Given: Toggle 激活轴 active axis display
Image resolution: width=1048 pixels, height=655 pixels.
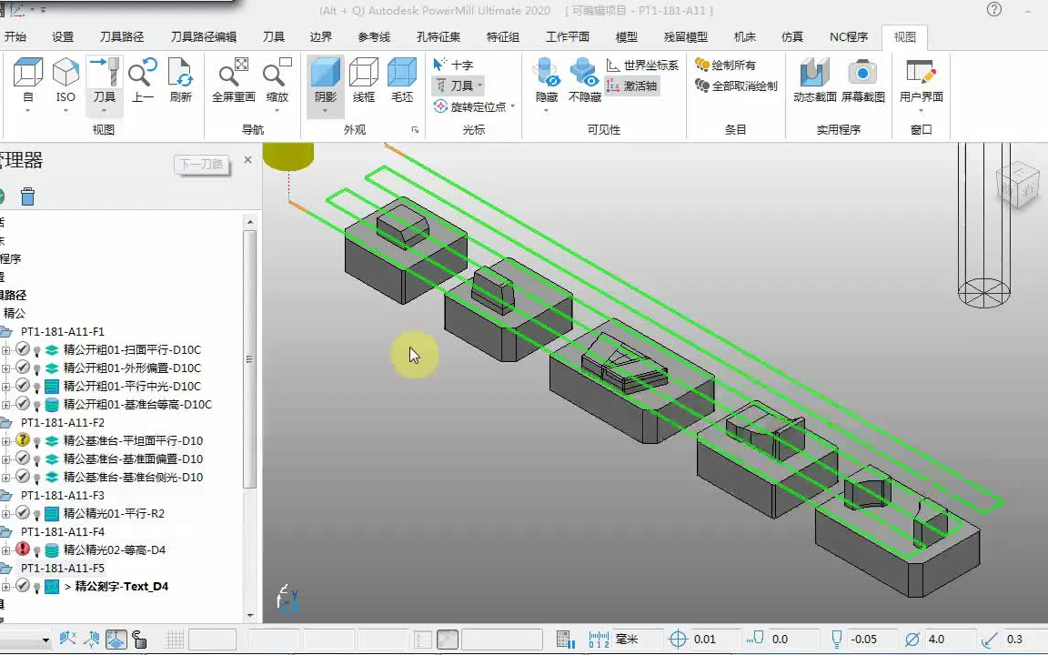Looking at the screenshot, I should point(632,86).
